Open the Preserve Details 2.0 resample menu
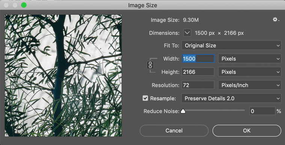The image size is (285, 145). pyautogui.click(x=231, y=98)
